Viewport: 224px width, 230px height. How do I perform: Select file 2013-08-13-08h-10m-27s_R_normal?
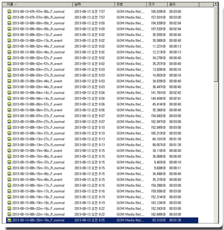tap(38, 133)
